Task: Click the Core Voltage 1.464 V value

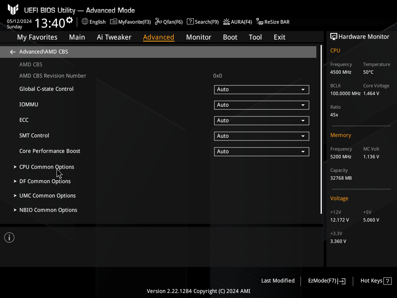Action: pyautogui.click(x=371, y=94)
